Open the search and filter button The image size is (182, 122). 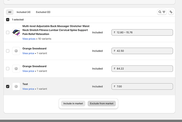[162, 12]
